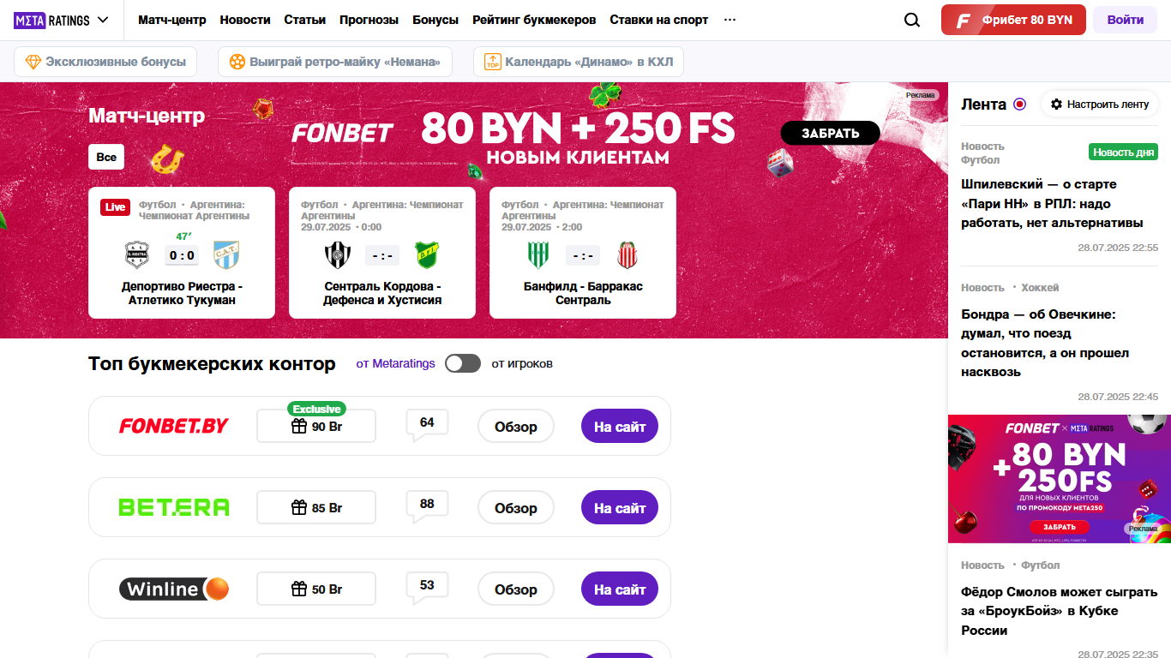
Task: Click На сайт for FONBET.BY
Action: pyautogui.click(x=620, y=426)
